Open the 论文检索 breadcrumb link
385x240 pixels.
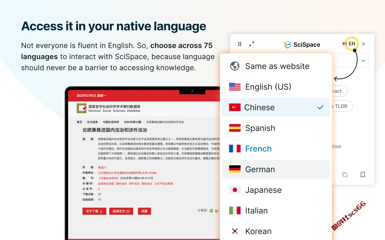coord(93,122)
